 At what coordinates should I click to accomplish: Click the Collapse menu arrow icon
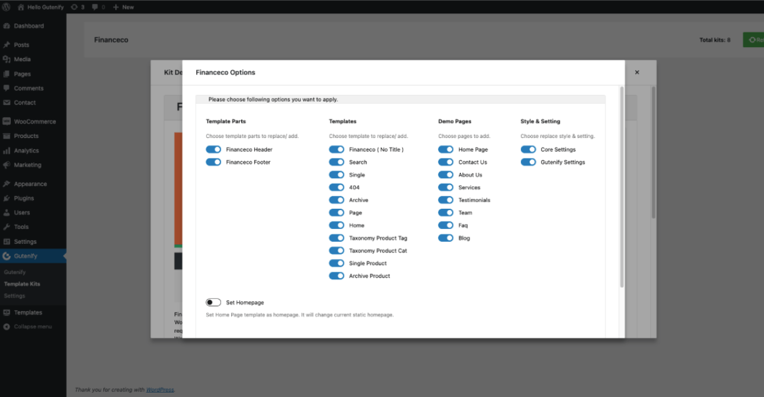point(7,326)
